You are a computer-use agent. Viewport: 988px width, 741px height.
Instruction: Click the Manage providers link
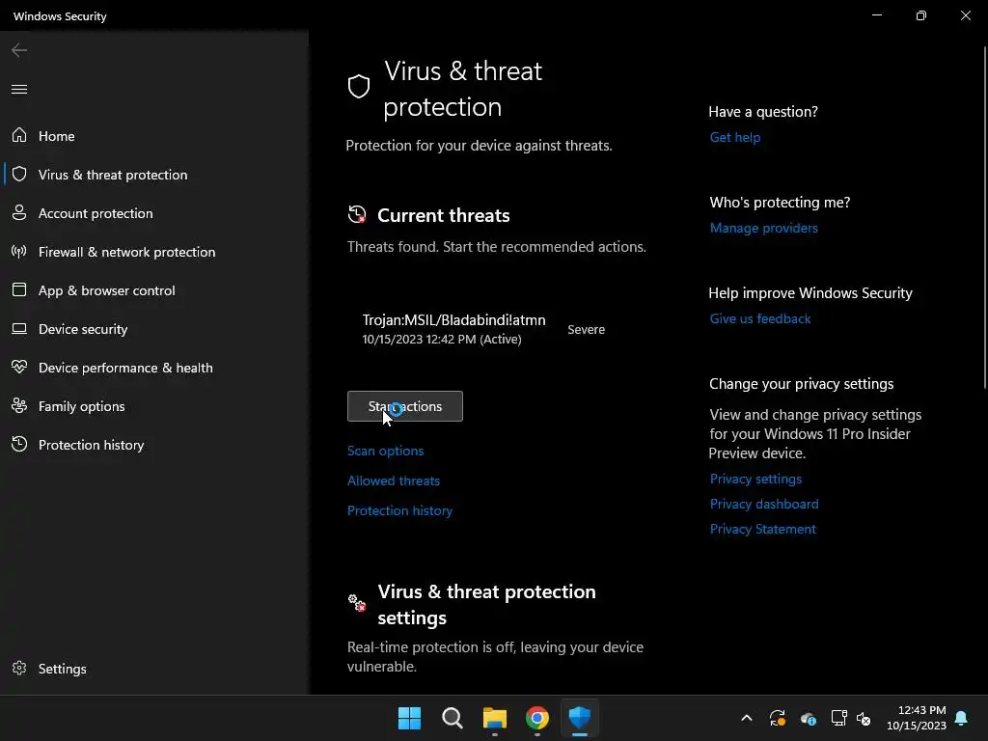[764, 228]
